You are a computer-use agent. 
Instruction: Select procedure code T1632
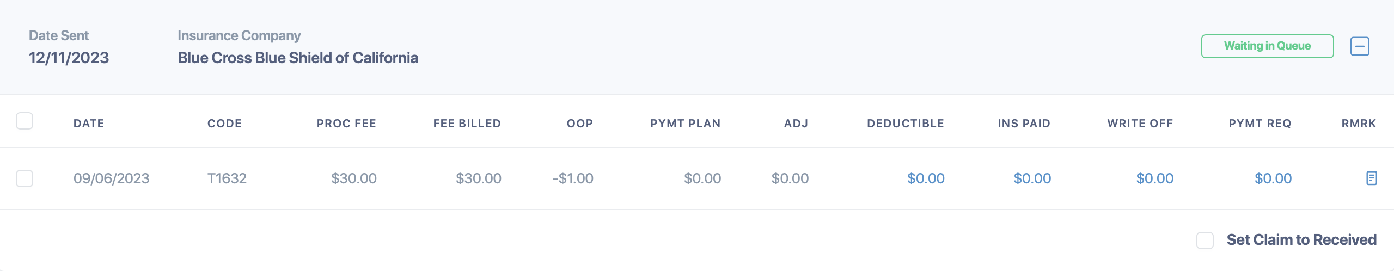coord(227,178)
